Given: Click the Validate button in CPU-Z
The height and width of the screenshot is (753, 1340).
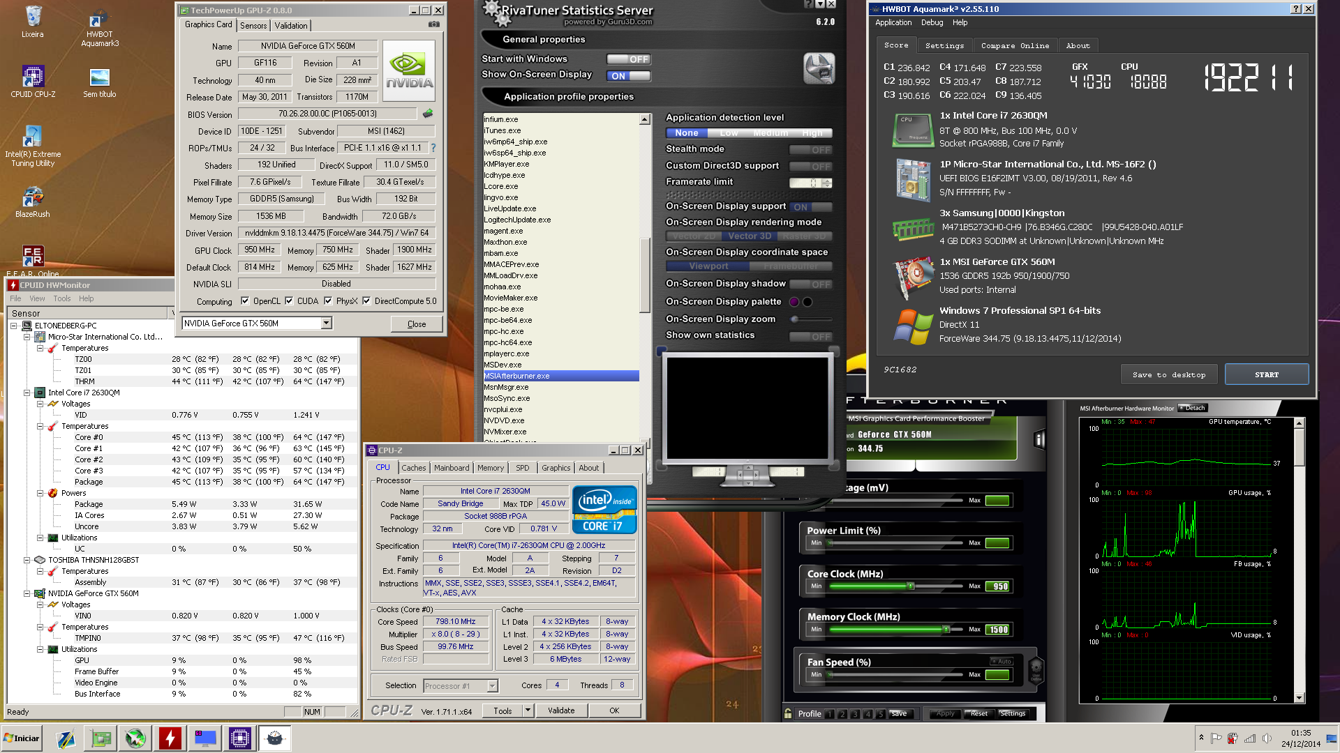Looking at the screenshot, I should 561,710.
